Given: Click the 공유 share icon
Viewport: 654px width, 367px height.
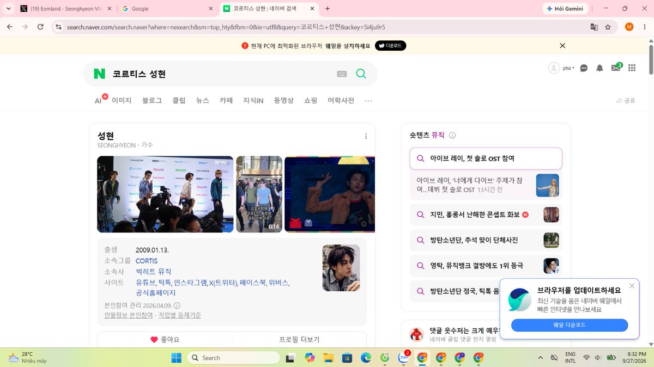Looking at the screenshot, I should tap(626, 101).
